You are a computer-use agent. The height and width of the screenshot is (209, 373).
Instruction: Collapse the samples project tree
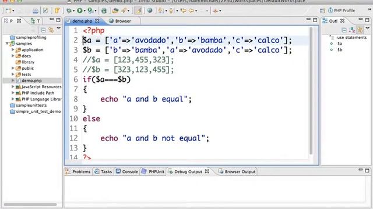(7, 44)
